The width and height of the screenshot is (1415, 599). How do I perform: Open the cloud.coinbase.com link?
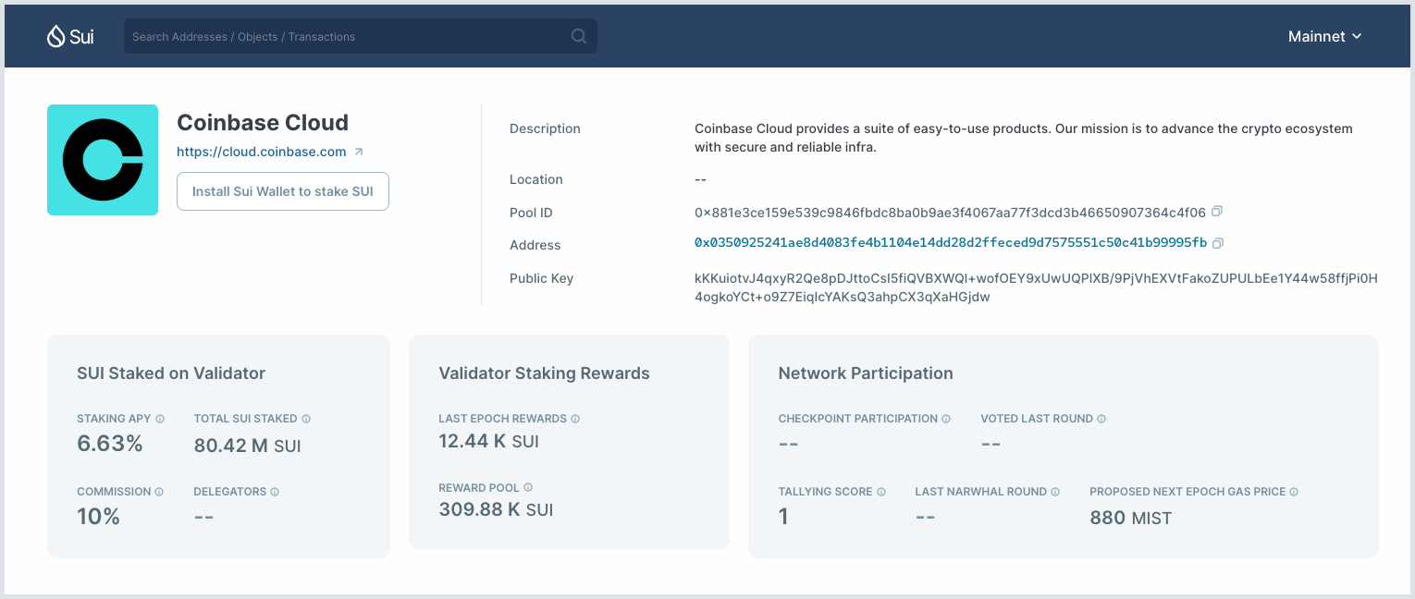[x=262, y=152]
